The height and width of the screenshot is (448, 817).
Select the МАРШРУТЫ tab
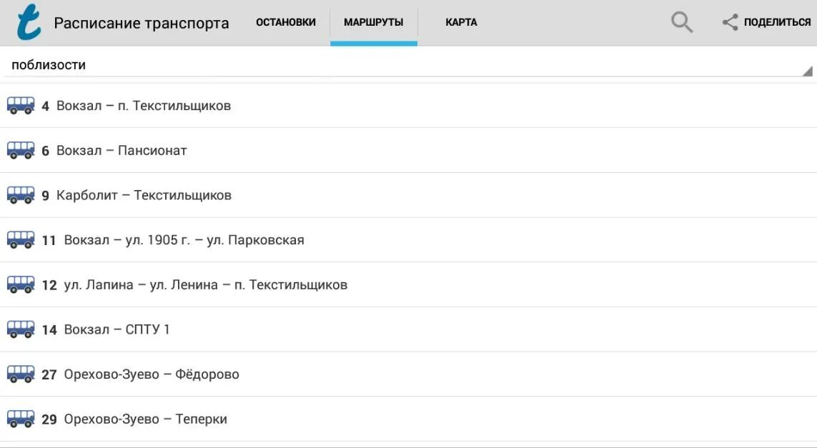coord(374,22)
